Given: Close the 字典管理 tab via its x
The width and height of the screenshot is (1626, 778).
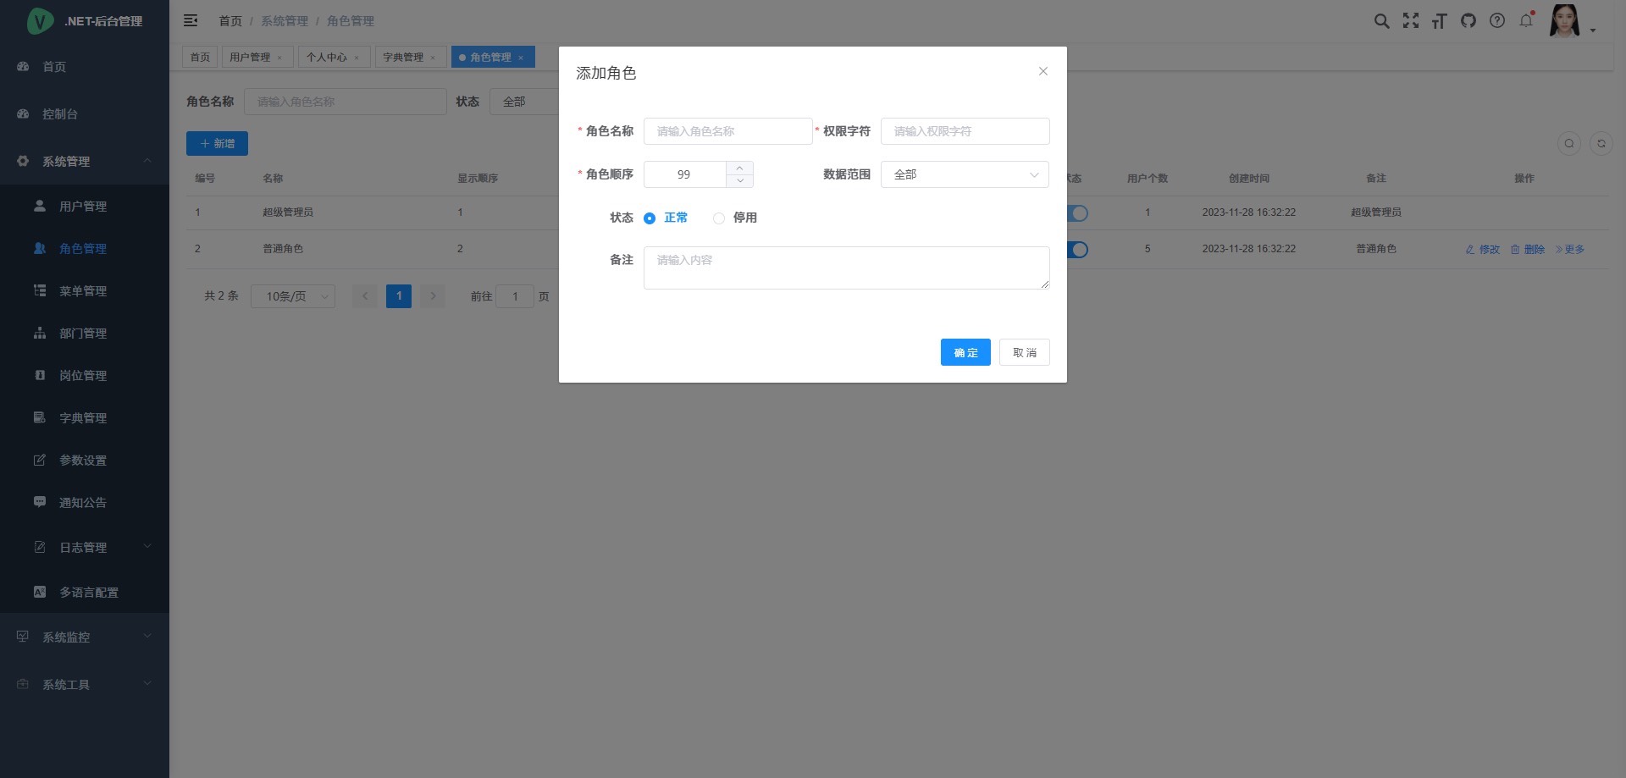Looking at the screenshot, I should click(x=433, y=58).
